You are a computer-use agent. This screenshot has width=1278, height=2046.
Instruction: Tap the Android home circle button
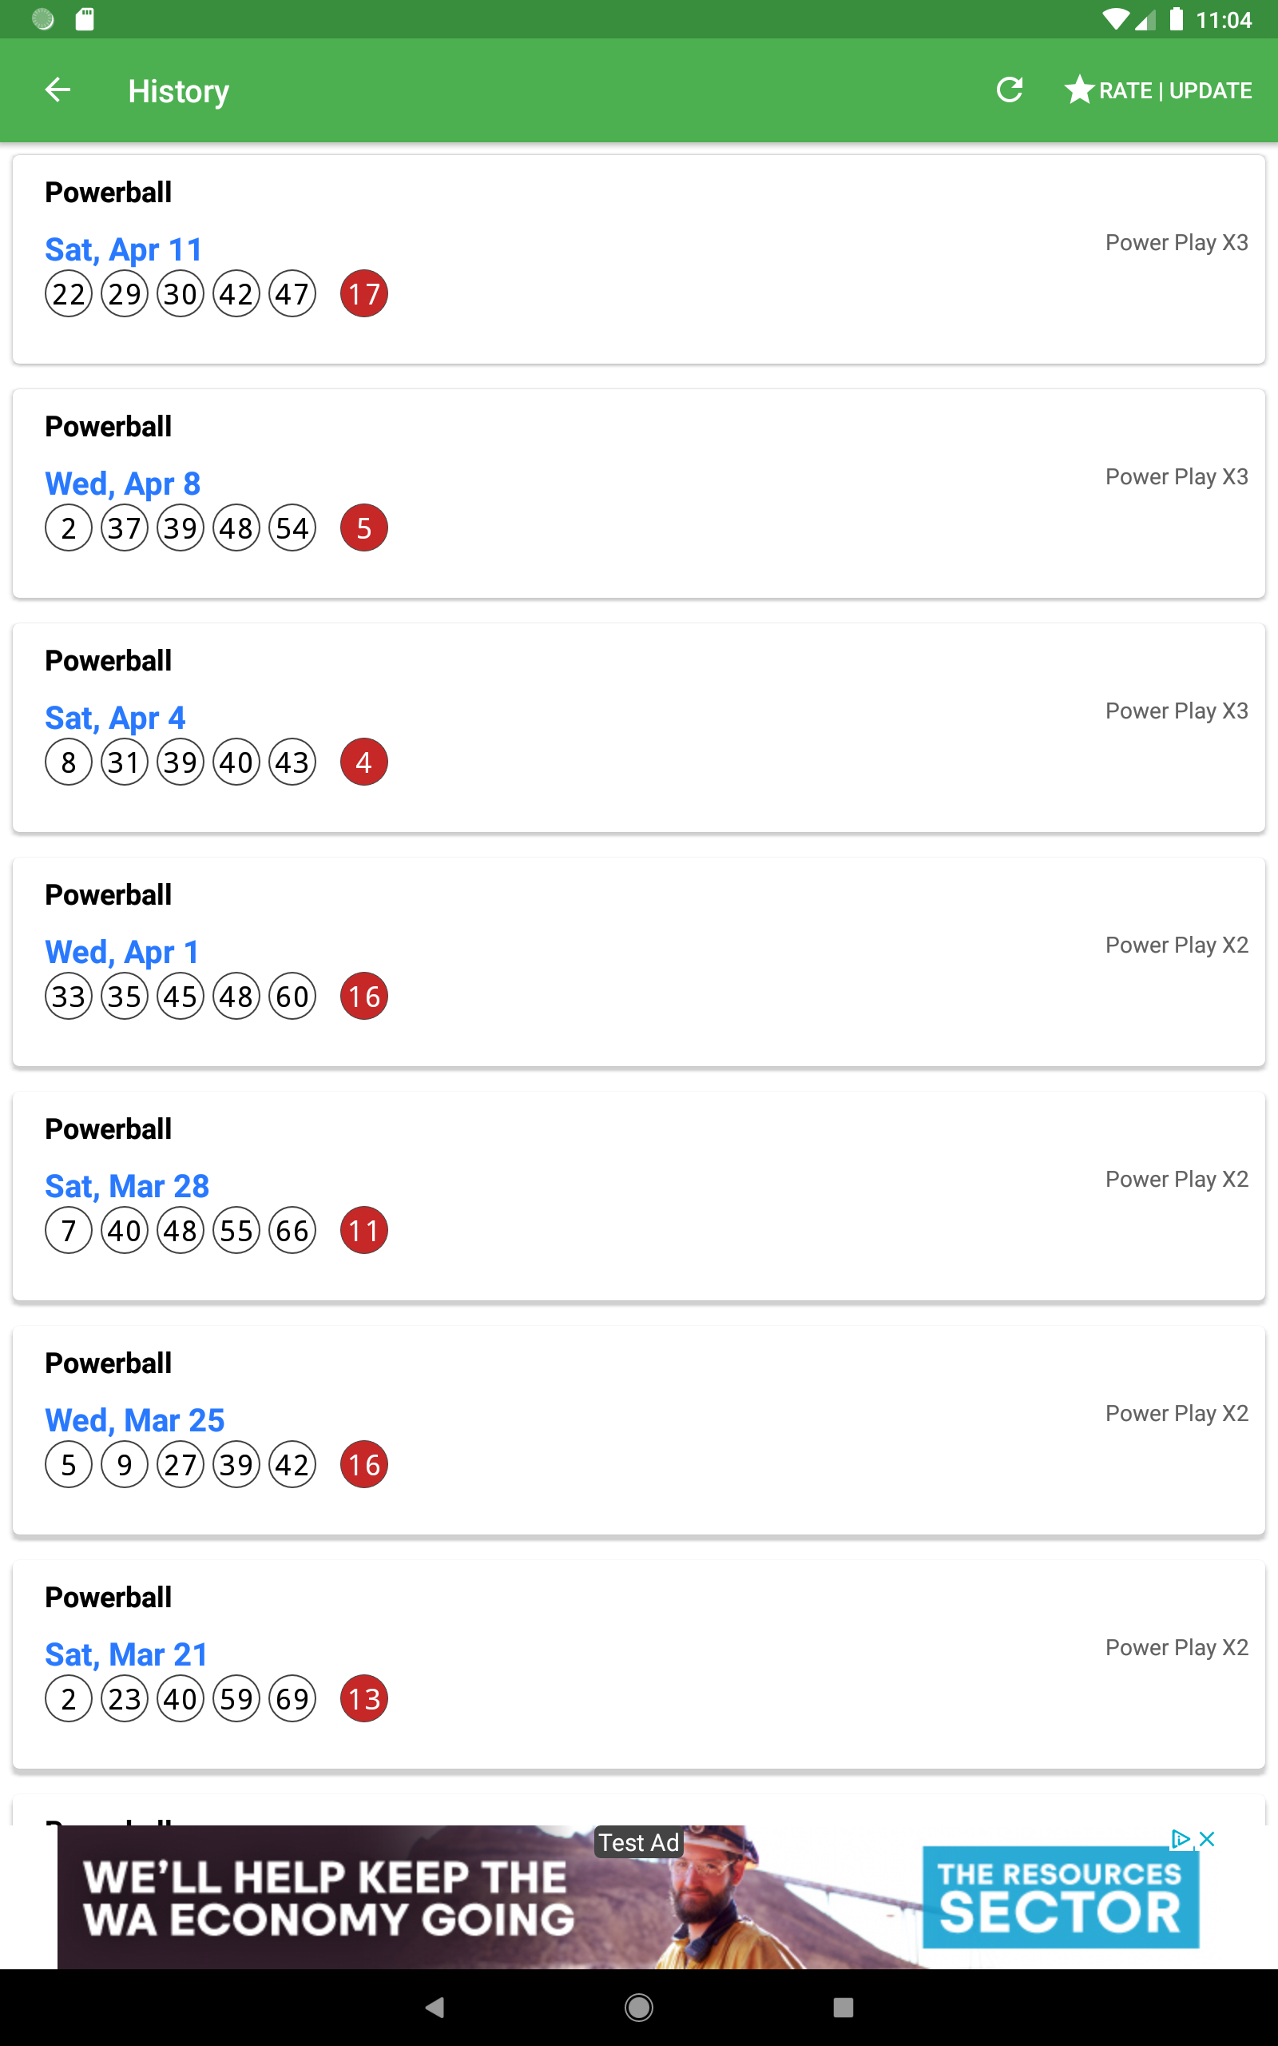coord(639,2007)
